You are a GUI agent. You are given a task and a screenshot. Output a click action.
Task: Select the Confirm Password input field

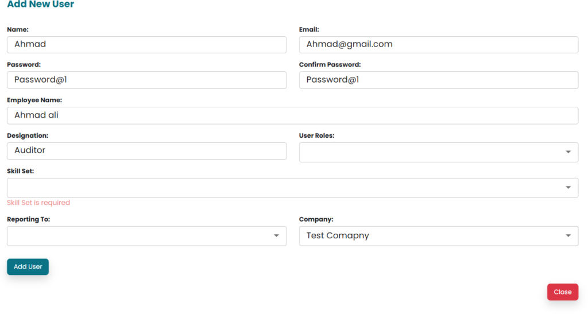(439, 80)
